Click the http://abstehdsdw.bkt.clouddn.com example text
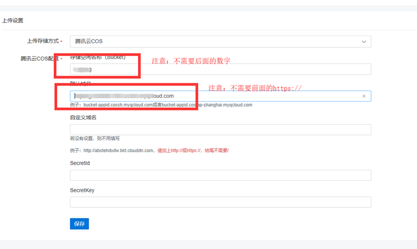 point(119,151)
